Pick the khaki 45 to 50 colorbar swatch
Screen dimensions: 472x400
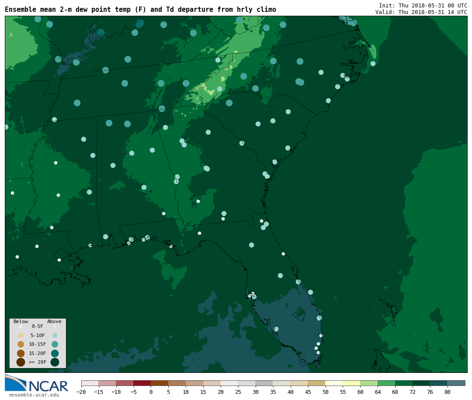[317, 383]
